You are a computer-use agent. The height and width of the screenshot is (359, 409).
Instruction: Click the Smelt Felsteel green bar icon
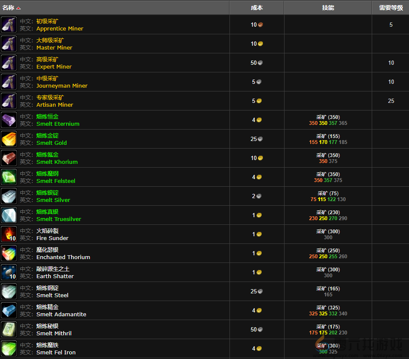click(x=9, y=177)
